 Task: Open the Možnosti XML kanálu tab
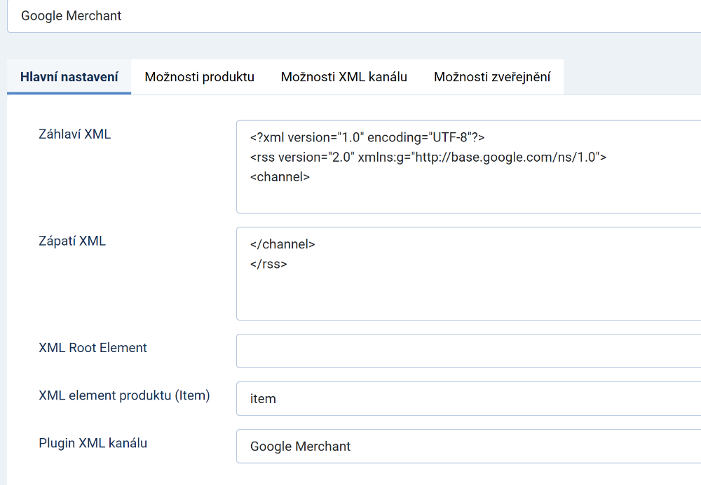(x=343, y=77)
